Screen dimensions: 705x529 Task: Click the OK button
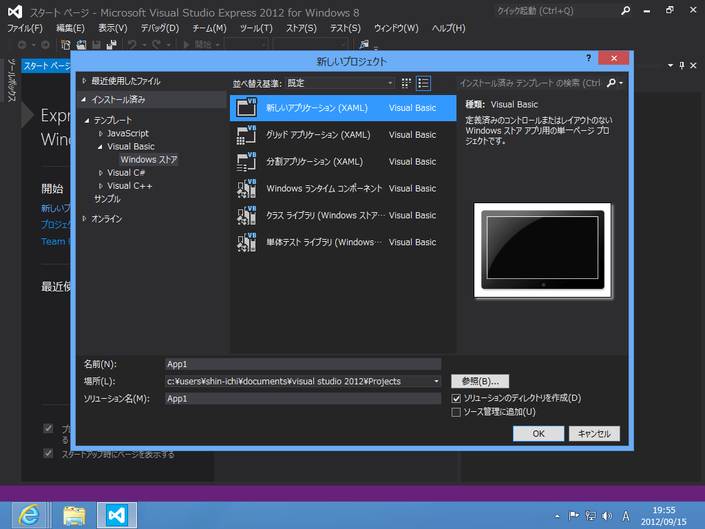(538, 434)
